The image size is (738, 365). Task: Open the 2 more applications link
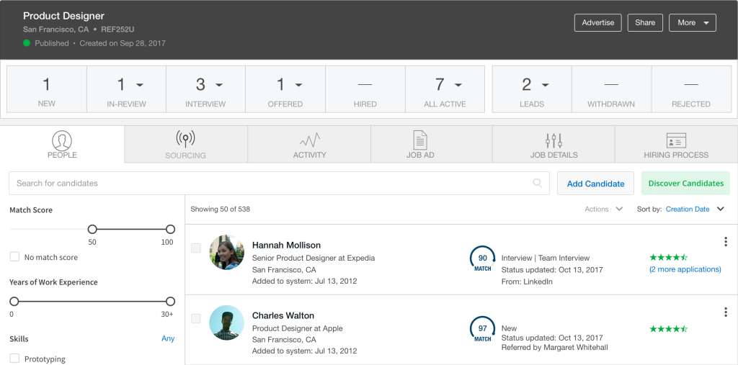click(685, 269)
